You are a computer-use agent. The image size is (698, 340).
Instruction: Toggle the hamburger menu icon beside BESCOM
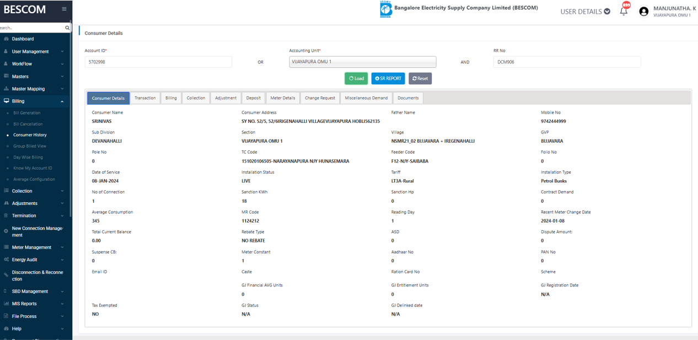(64, 9)
